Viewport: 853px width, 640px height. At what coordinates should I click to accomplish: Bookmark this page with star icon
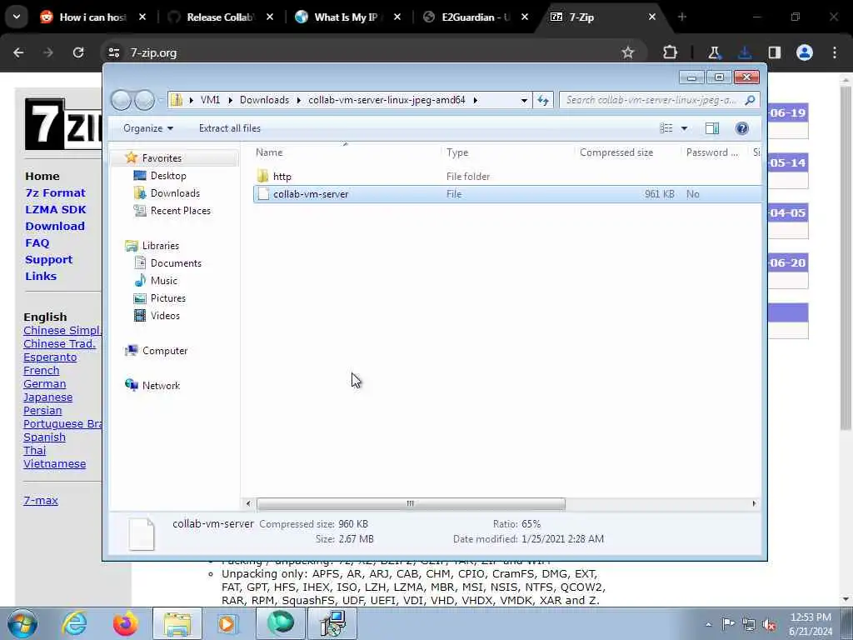[x=628, y=52]
